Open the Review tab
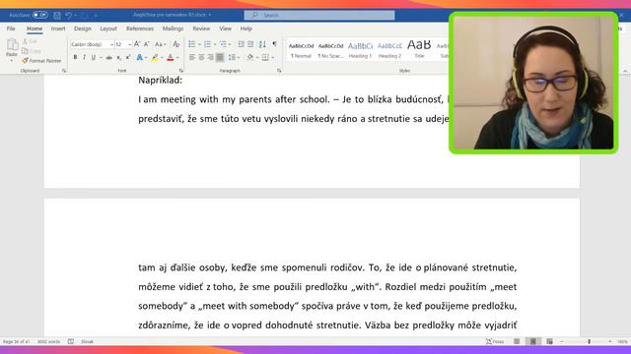631x354 pixels. (x=201, y=29)
